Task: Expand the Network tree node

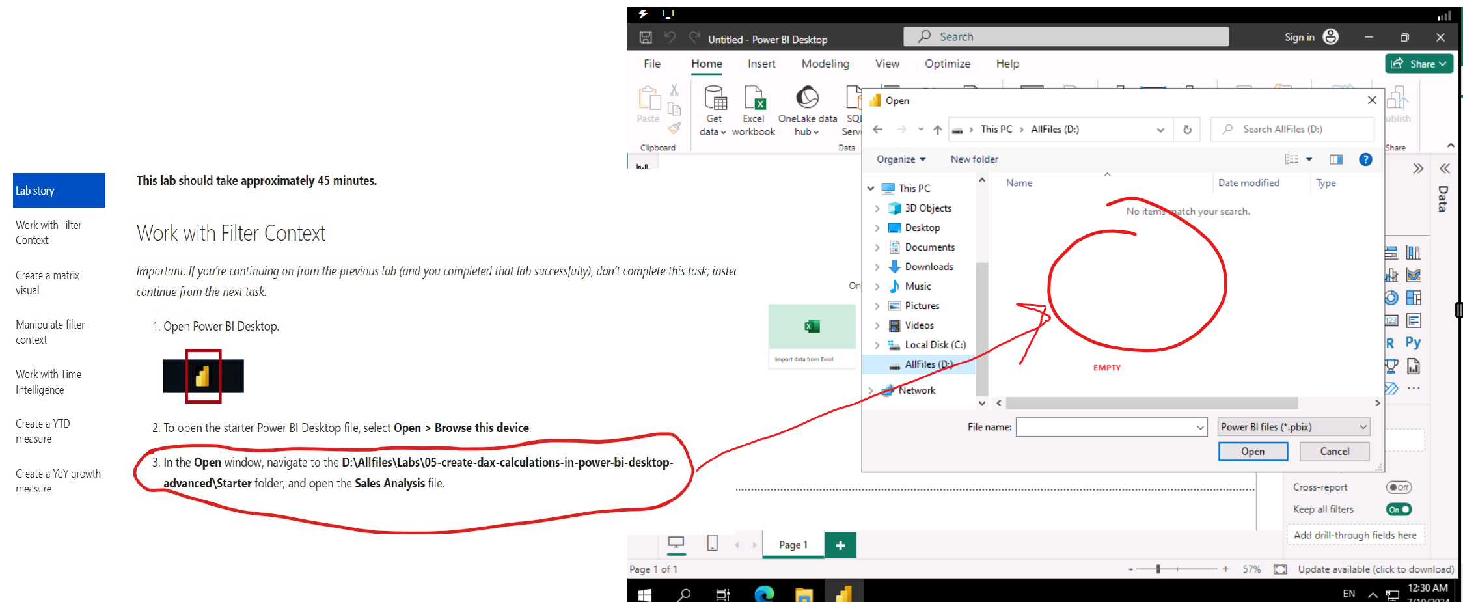Action: point(871,390)
